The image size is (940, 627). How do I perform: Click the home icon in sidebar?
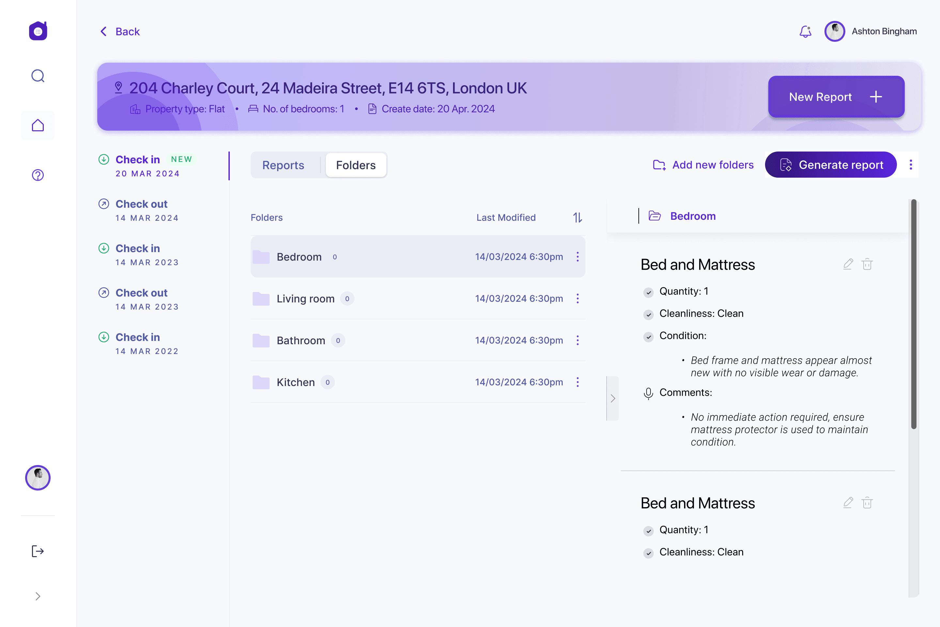38,125
